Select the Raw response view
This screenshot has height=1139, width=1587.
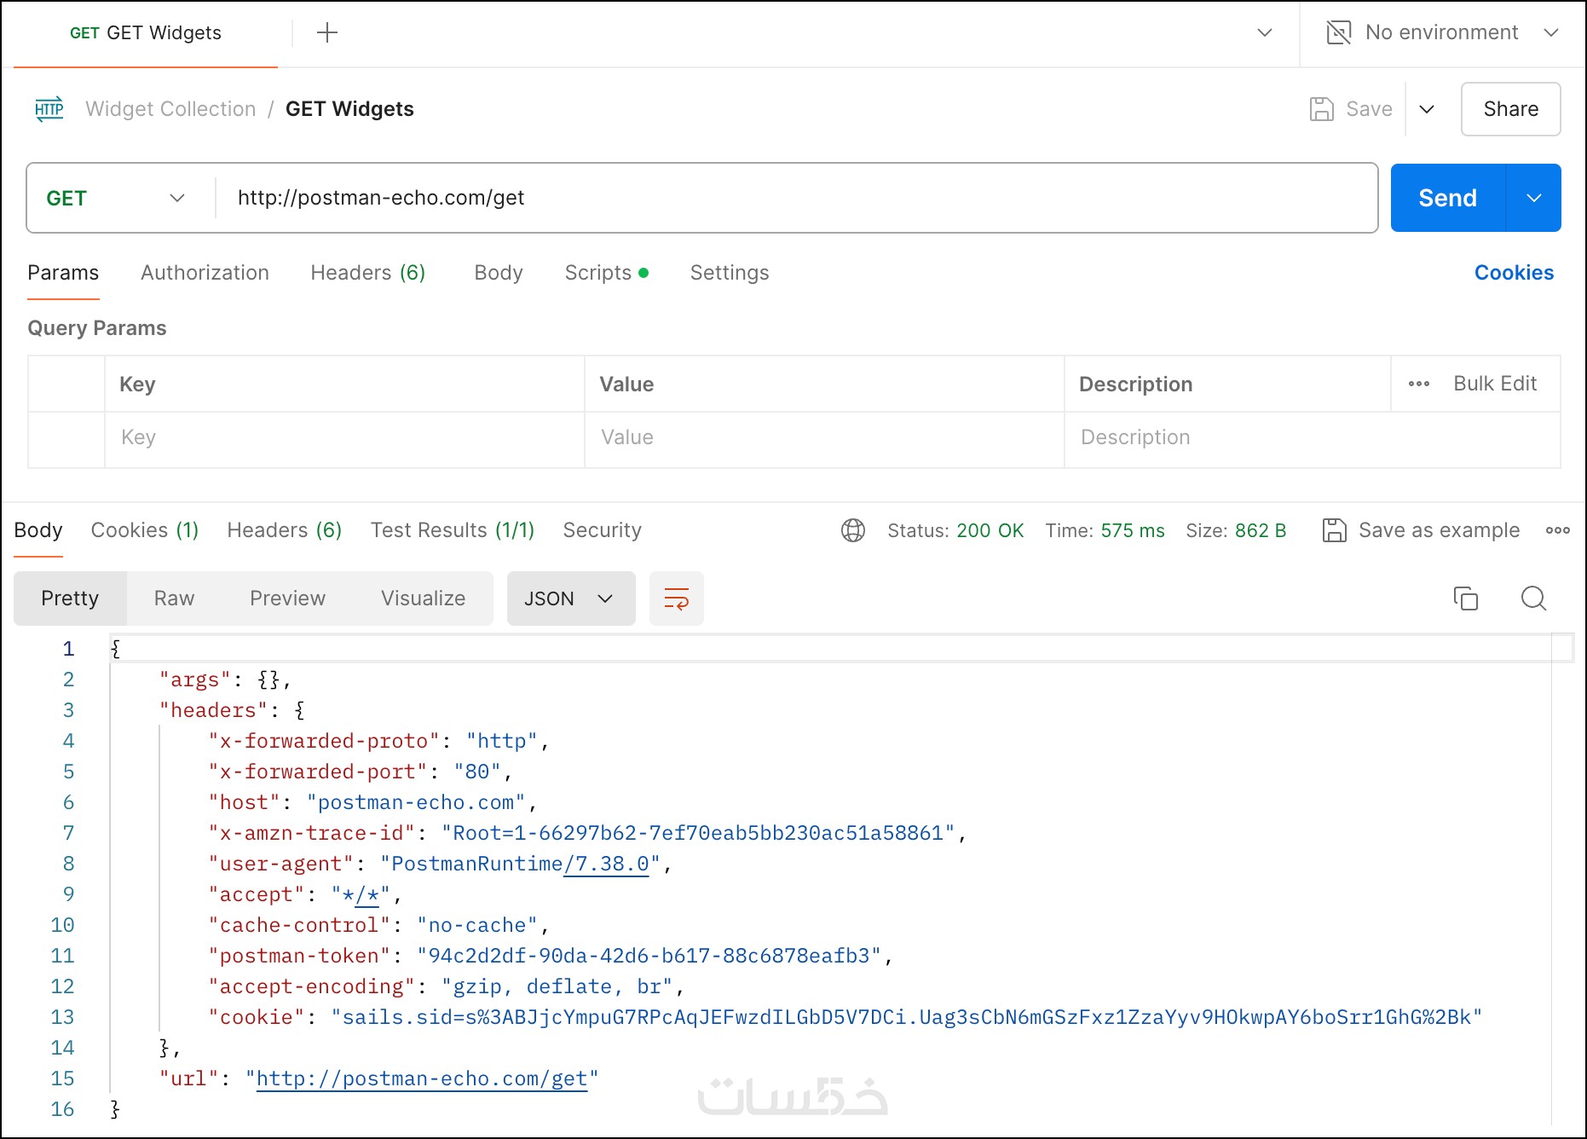(x=174, y=598)
